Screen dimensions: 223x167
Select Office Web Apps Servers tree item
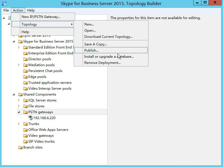[x=48, y=130]
